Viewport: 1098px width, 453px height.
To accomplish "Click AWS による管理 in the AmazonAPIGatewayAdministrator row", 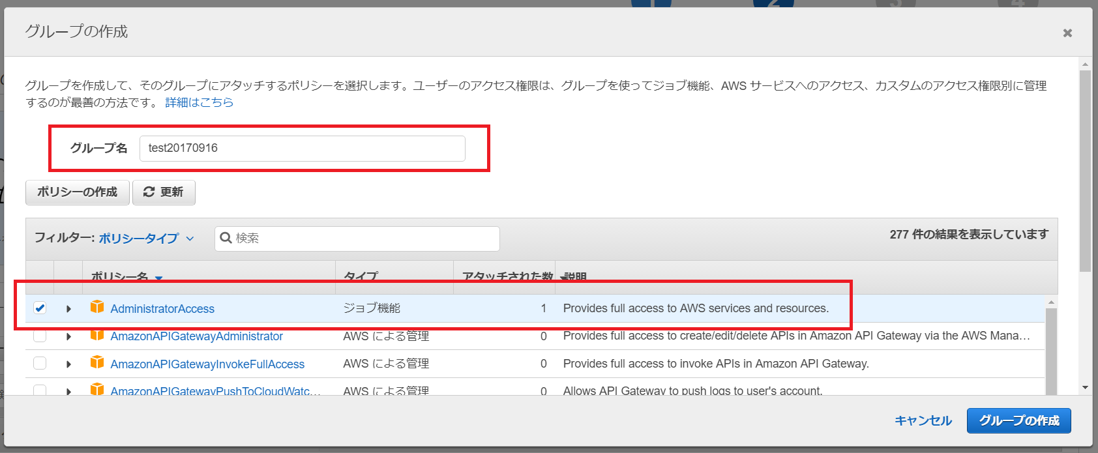I will [386, 336].
